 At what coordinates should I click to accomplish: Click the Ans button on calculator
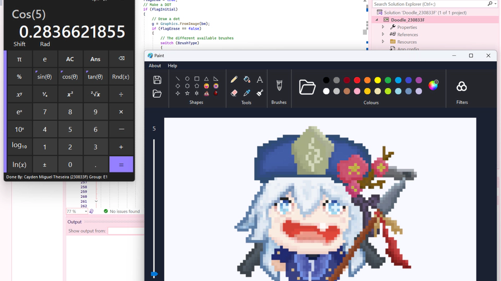coord(95,59)
